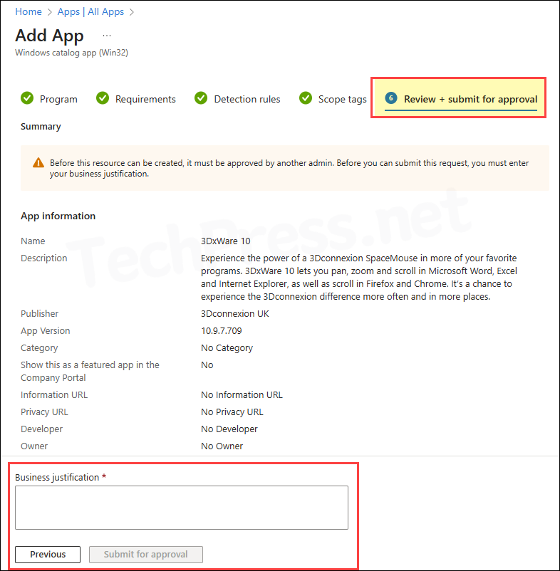The image size is (560, 571).
Task: Click the Summary heading
Action: point(41,126)
